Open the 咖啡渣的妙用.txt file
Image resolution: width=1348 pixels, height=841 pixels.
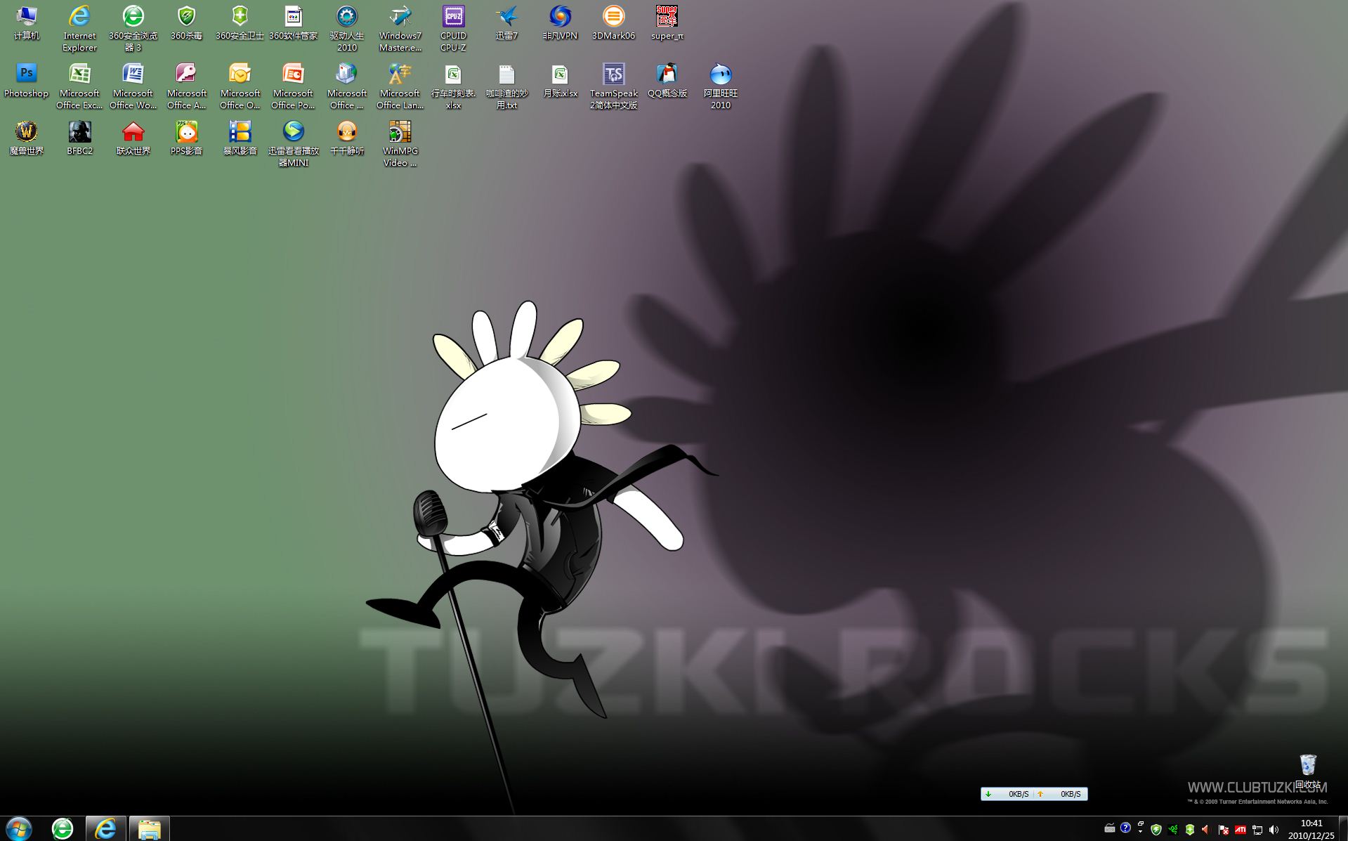tap(506, 86)
